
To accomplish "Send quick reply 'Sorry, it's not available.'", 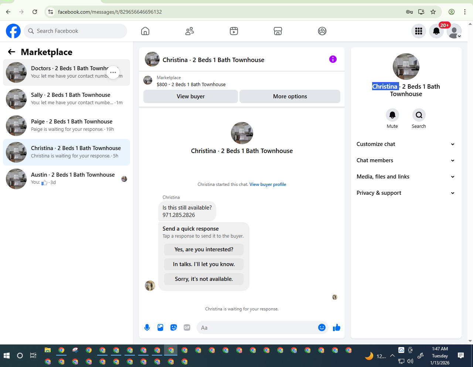I will click(x=204, y=279).
